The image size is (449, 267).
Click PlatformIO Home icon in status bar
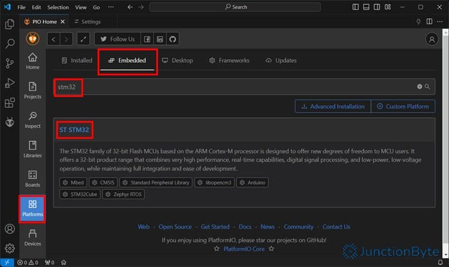[x=64, y=262]
